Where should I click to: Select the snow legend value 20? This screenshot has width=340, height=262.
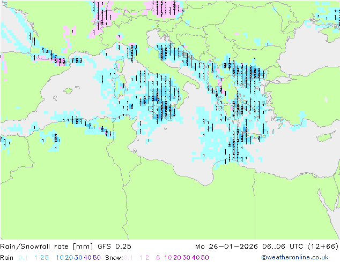tap(177, 258)
